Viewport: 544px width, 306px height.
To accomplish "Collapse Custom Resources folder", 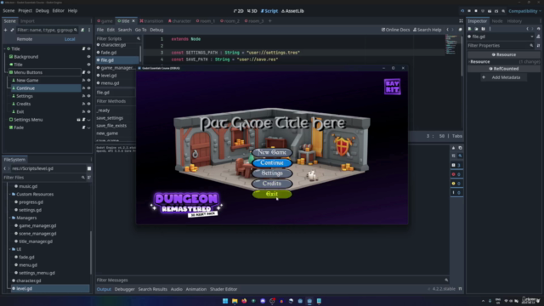I will pos(9,195).
